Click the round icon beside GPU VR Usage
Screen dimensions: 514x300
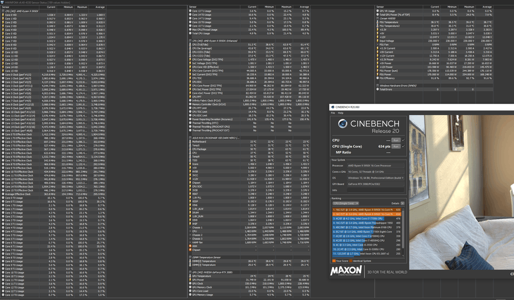378,11
